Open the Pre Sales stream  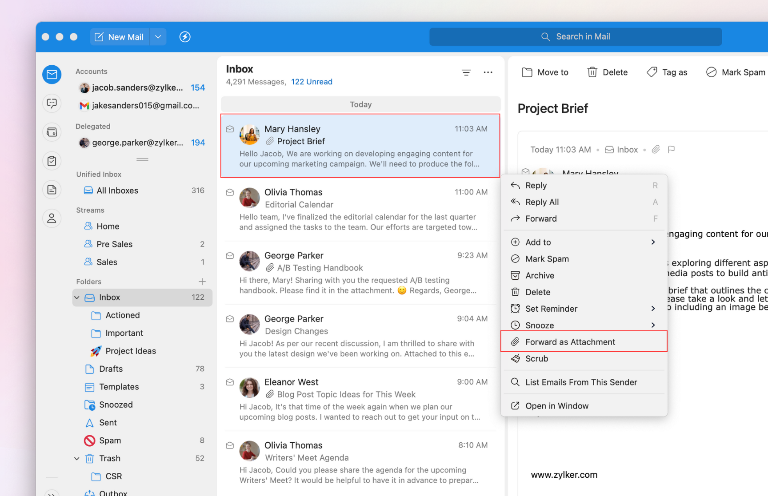[x=143, y=244]
